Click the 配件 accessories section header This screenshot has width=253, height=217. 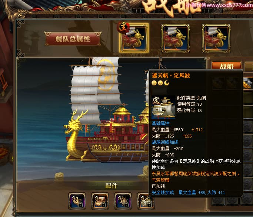(x=111, y=186)
